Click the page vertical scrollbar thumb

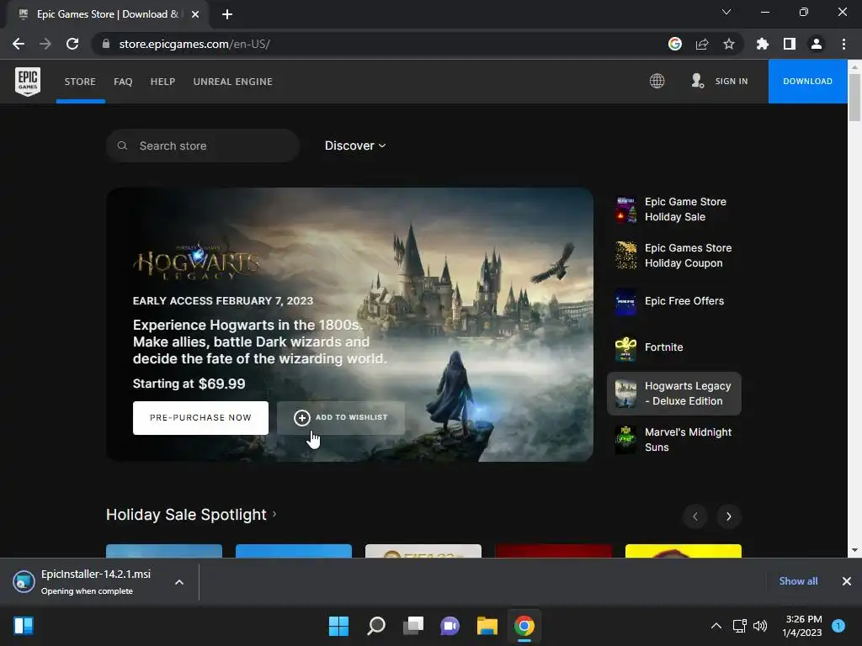click(854, 97)
